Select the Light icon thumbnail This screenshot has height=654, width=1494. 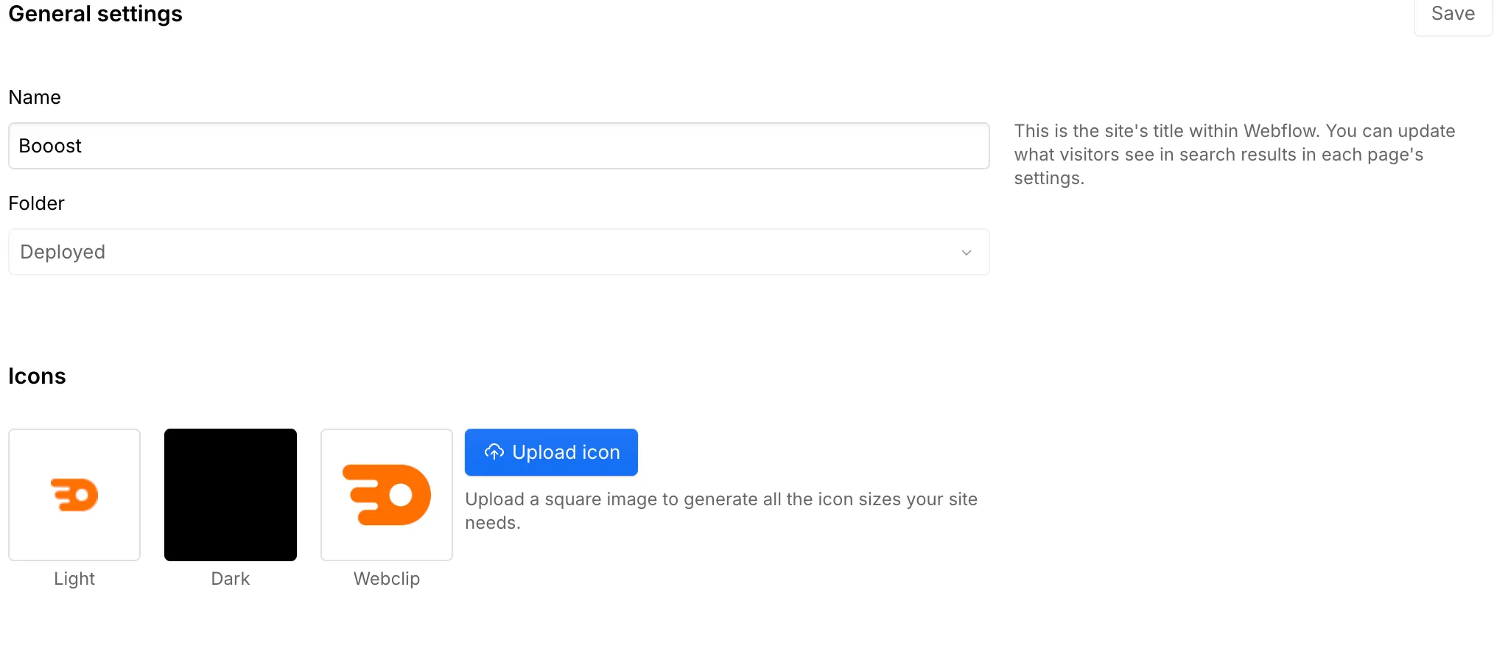(74, 495)
